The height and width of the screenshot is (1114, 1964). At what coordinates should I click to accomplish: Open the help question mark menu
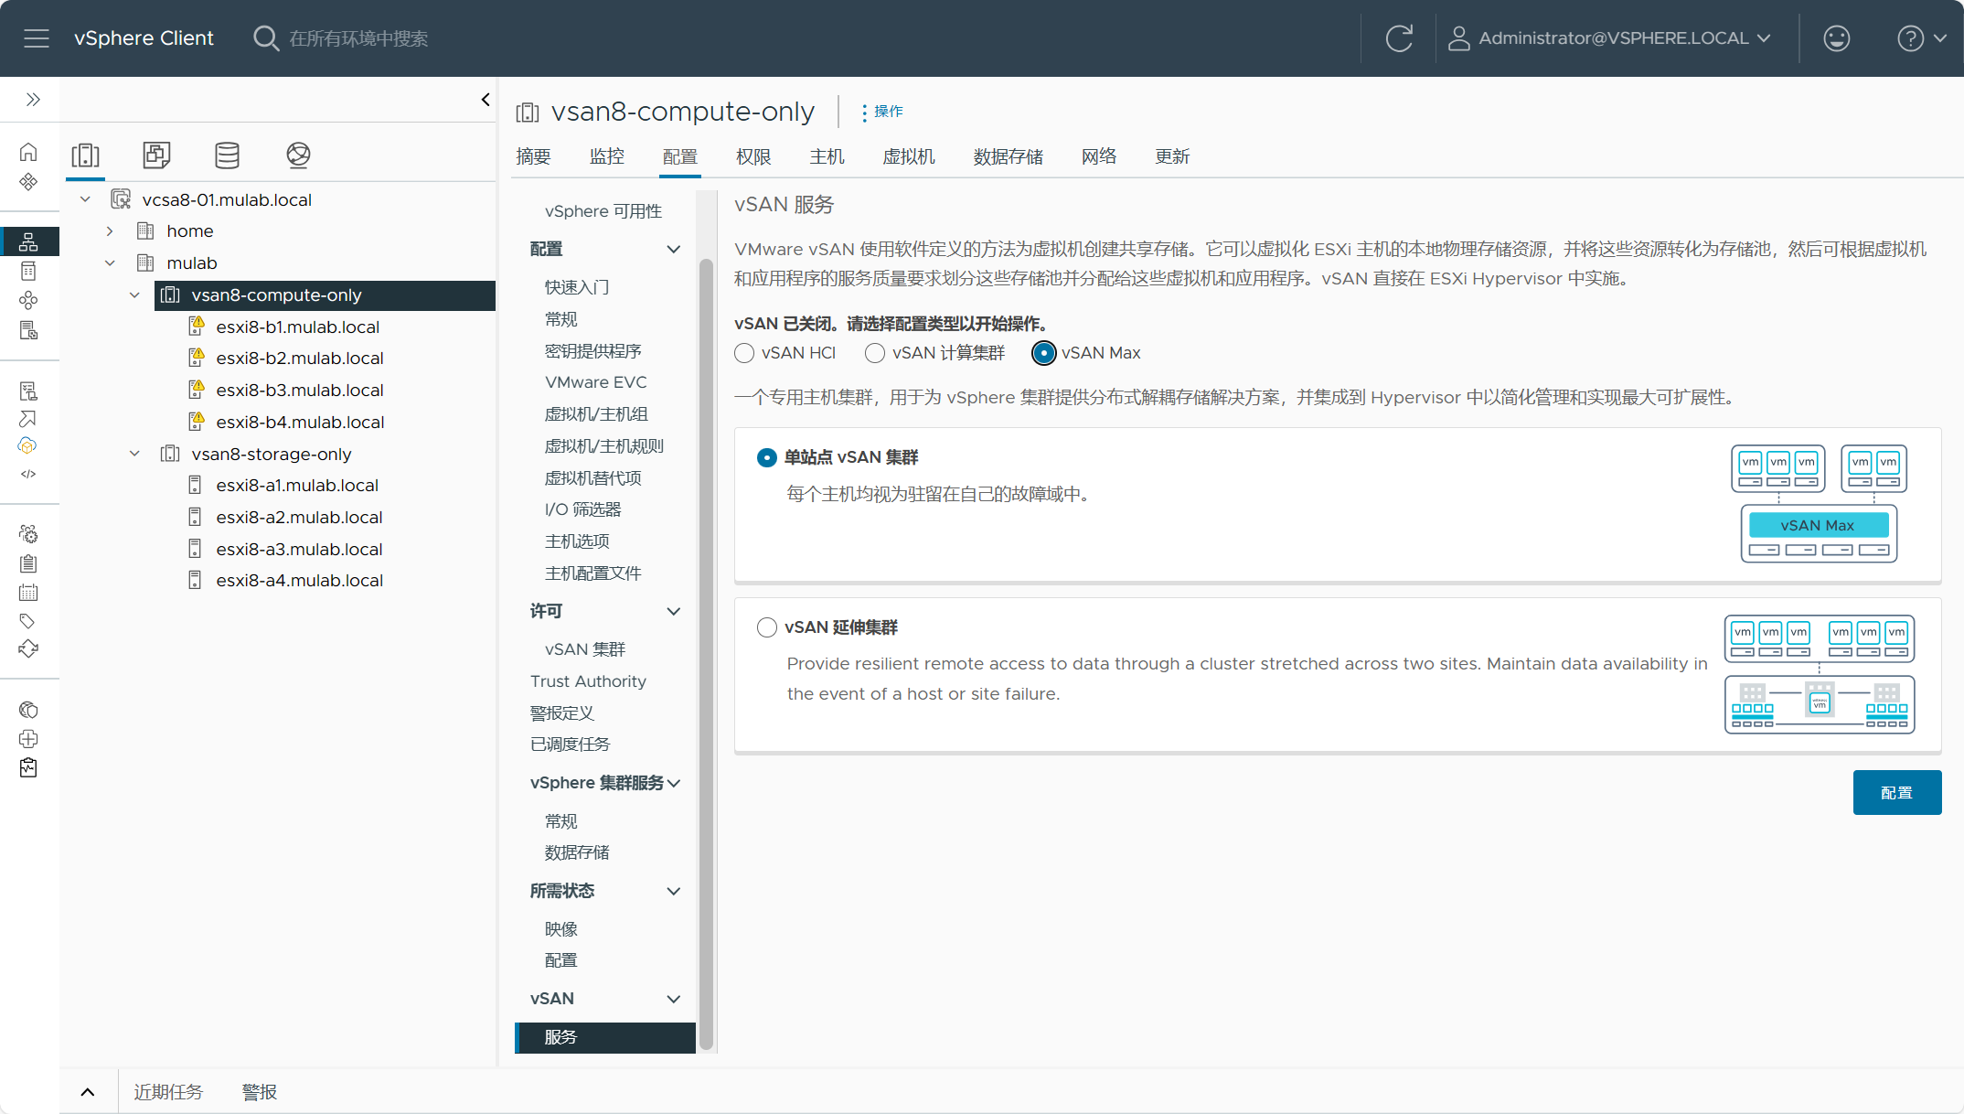tap(1921, 38)
